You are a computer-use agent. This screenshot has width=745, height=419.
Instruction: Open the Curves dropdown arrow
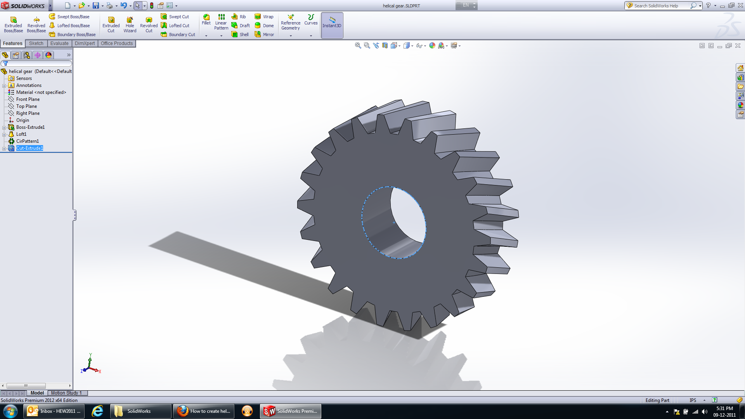[x=311, y=36]
